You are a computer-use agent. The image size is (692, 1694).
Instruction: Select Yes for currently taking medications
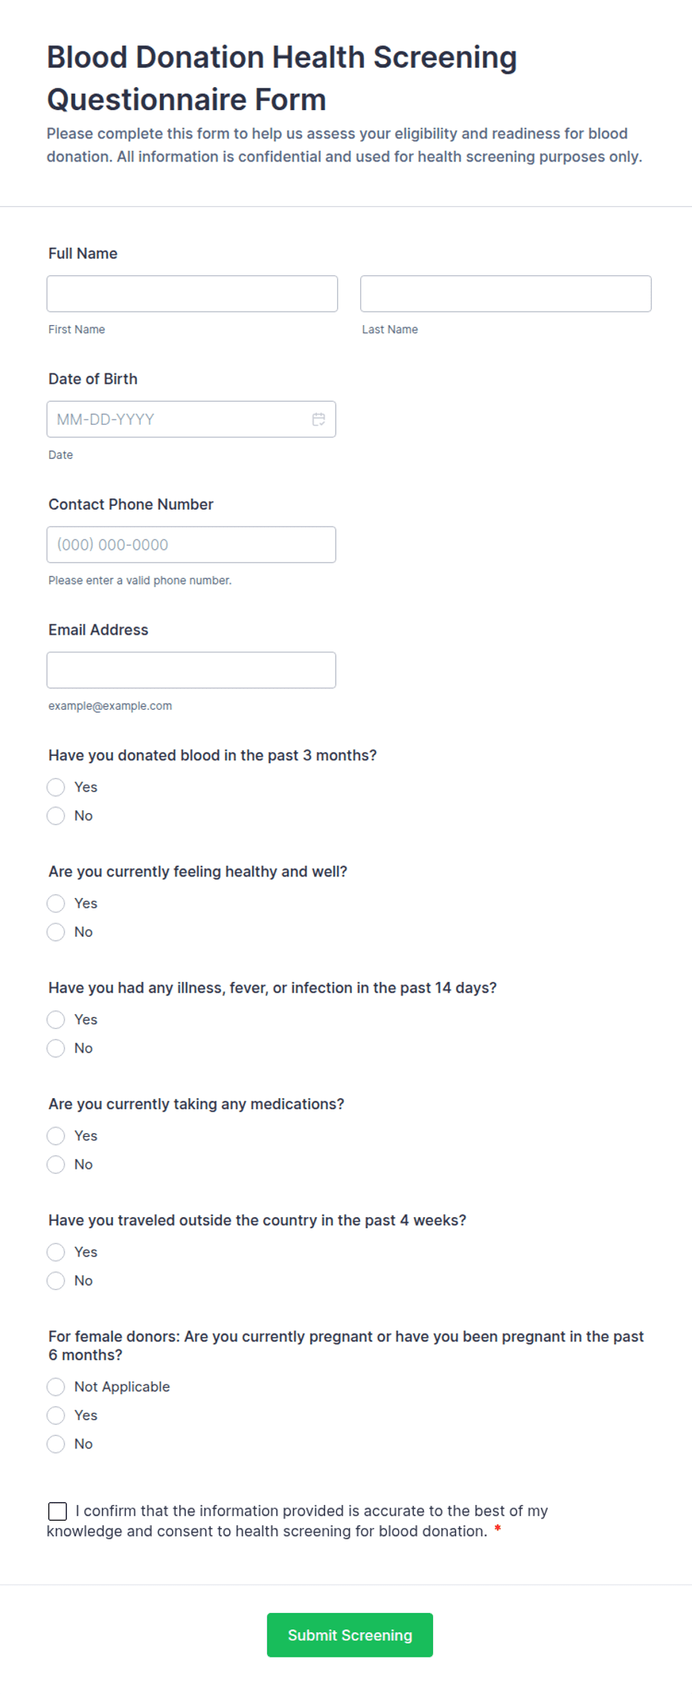tap(56, 1135)
